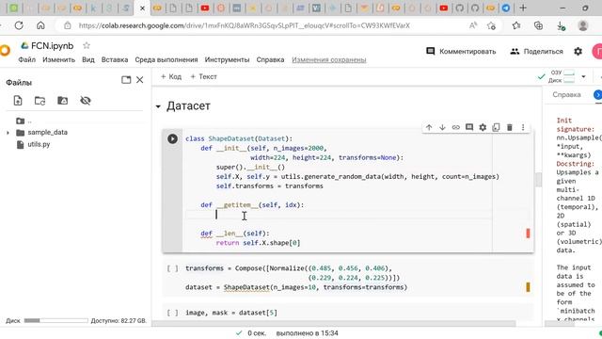Click the 'return self.X.shape[0]' code line
The image size is (602, 339).
coord(258,243)
